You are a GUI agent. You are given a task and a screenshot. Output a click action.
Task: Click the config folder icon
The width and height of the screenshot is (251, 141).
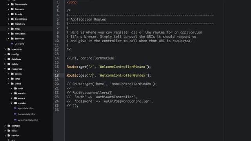tap(9, 54)
